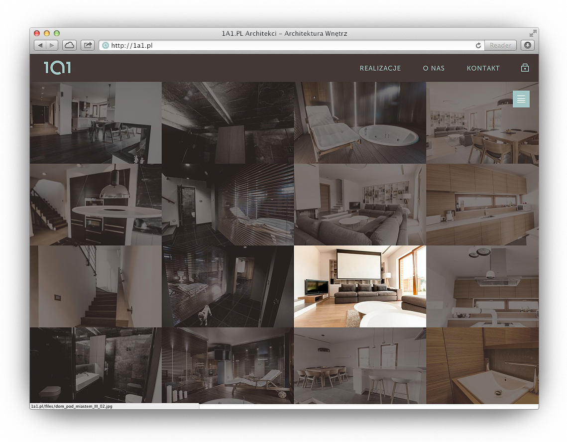Open the wooden kitchen cabinets thumbnail
The width and height of the screenshot is (567, 442).
click(x=482, y=205)
